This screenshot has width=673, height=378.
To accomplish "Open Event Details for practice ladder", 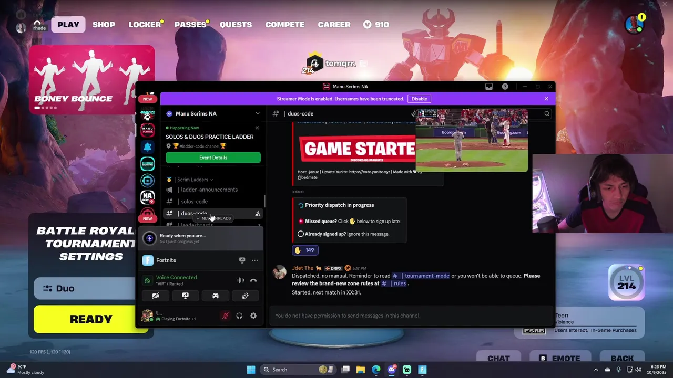I will (213, 157).
